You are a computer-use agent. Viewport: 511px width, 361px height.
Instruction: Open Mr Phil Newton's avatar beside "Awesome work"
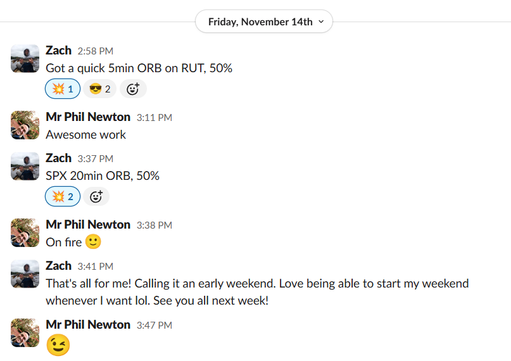pyautogui.click(x=25, y=125)
